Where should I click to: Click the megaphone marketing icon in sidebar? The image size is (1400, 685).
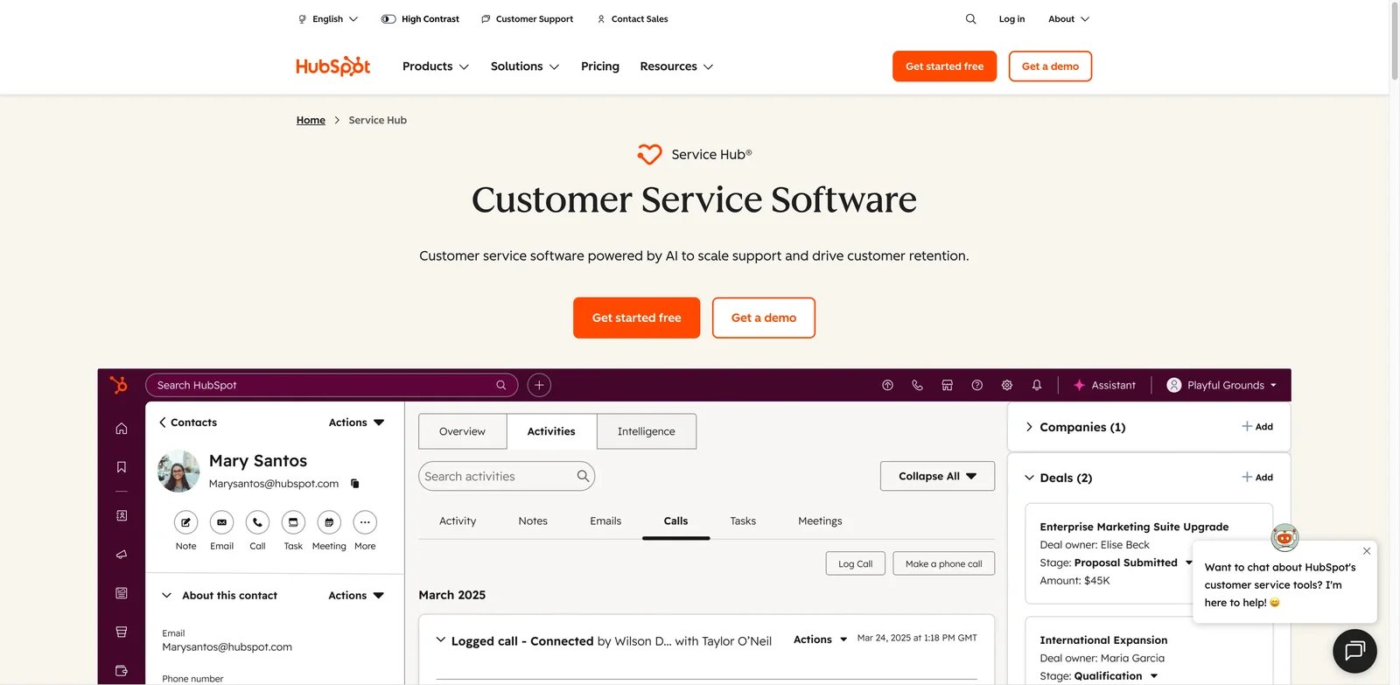122,554
